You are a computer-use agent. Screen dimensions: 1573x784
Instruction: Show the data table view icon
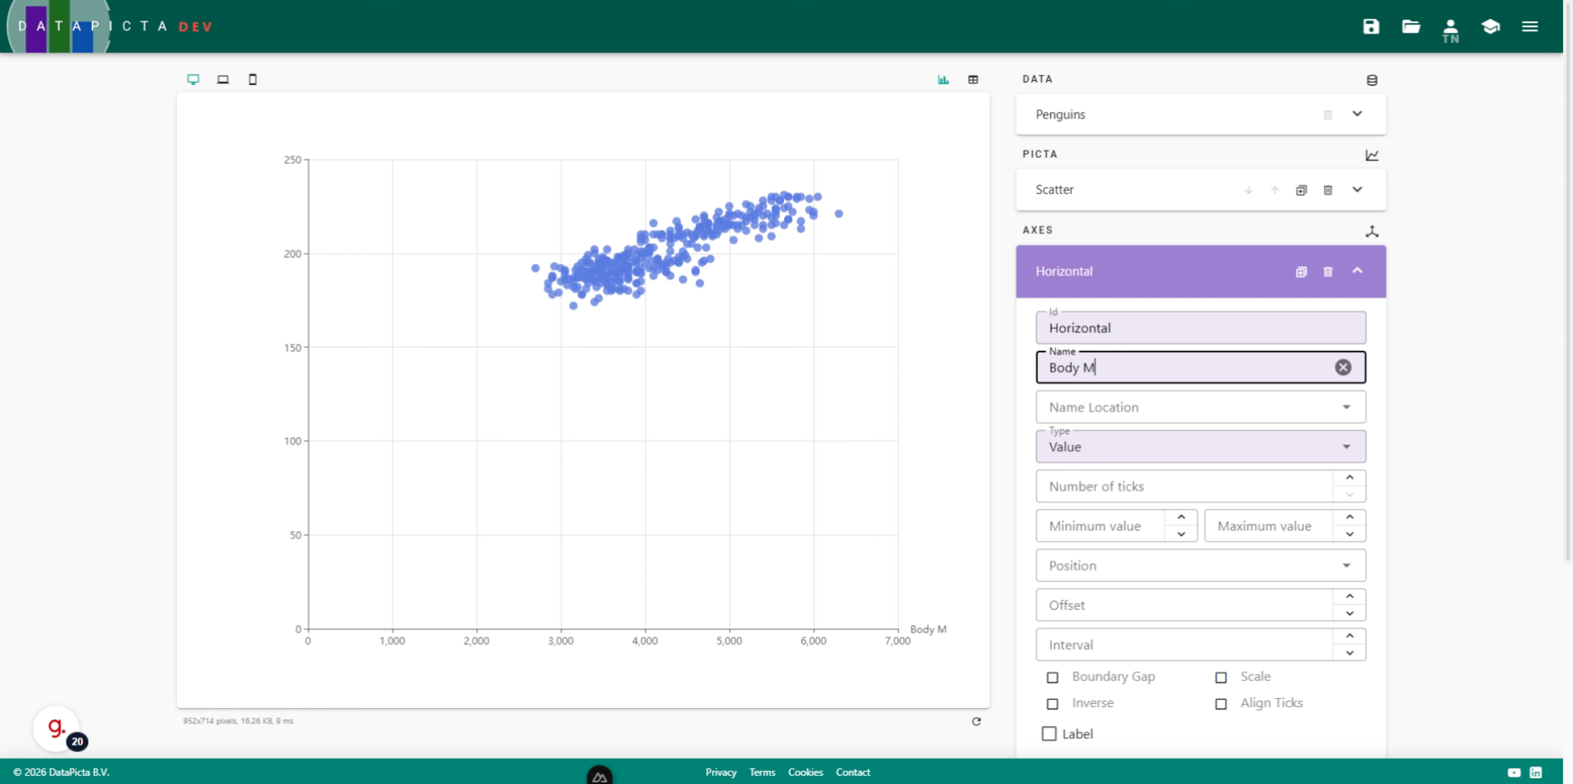coord(972,79)
